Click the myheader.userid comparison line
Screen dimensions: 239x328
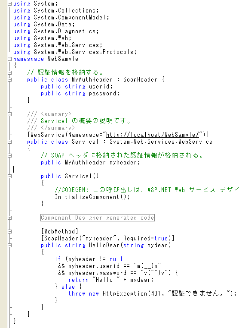click(110, 266)
